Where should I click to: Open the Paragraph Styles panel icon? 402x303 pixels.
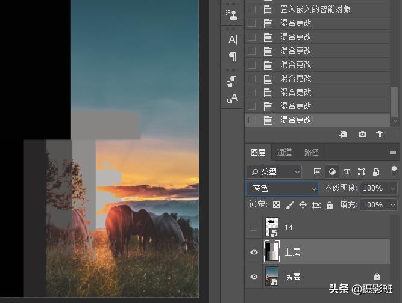(232, 82)
